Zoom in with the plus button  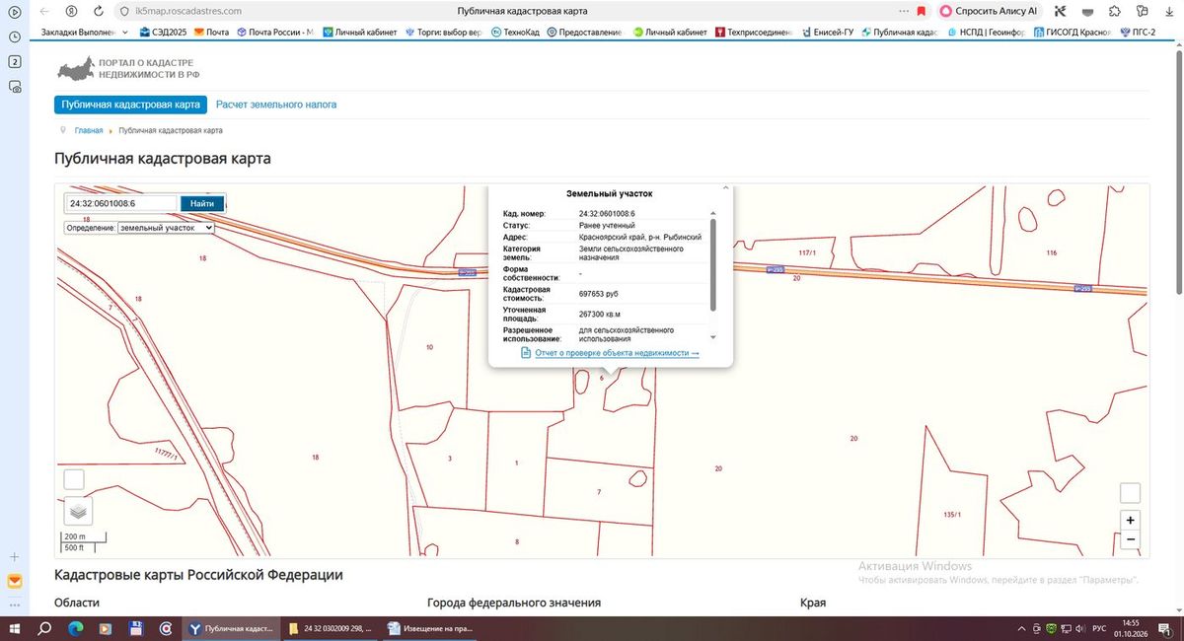[x=1131, y=521]
